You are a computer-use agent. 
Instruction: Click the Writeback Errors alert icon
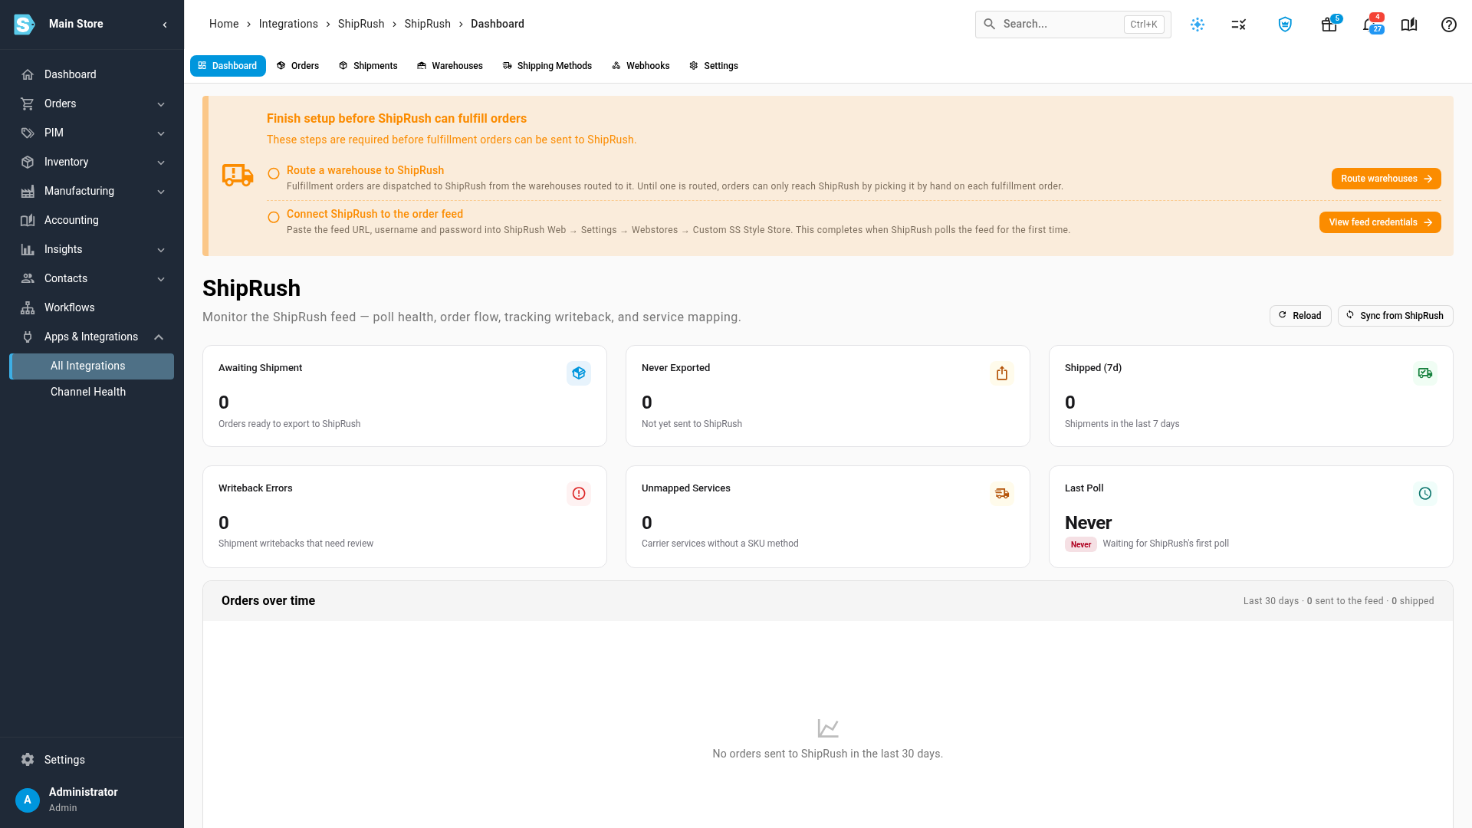pyautogui.click(x=579, y=494)
